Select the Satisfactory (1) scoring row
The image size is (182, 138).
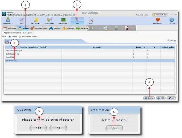[x=14, y=54]
